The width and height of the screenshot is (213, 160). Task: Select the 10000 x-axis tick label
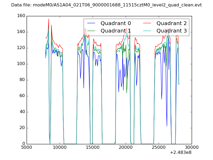point(60,147)
